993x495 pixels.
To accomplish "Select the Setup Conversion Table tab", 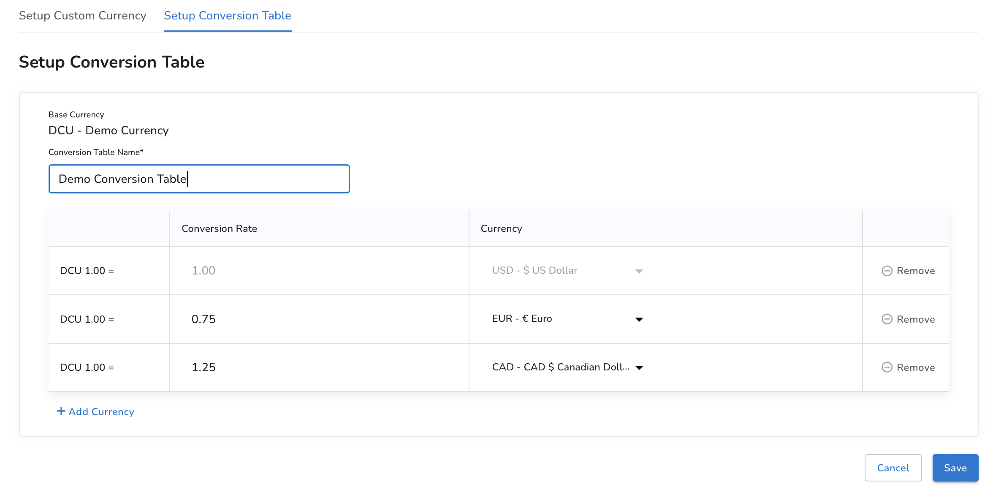I will (227, 16).
